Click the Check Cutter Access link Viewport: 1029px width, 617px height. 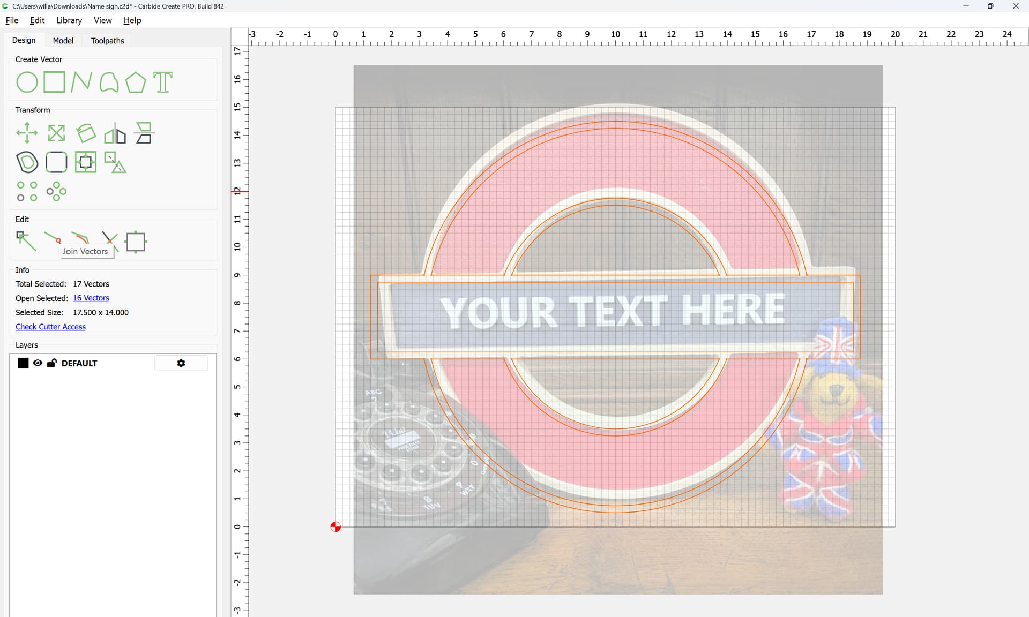pyautogui.click(x=50, y=327)
